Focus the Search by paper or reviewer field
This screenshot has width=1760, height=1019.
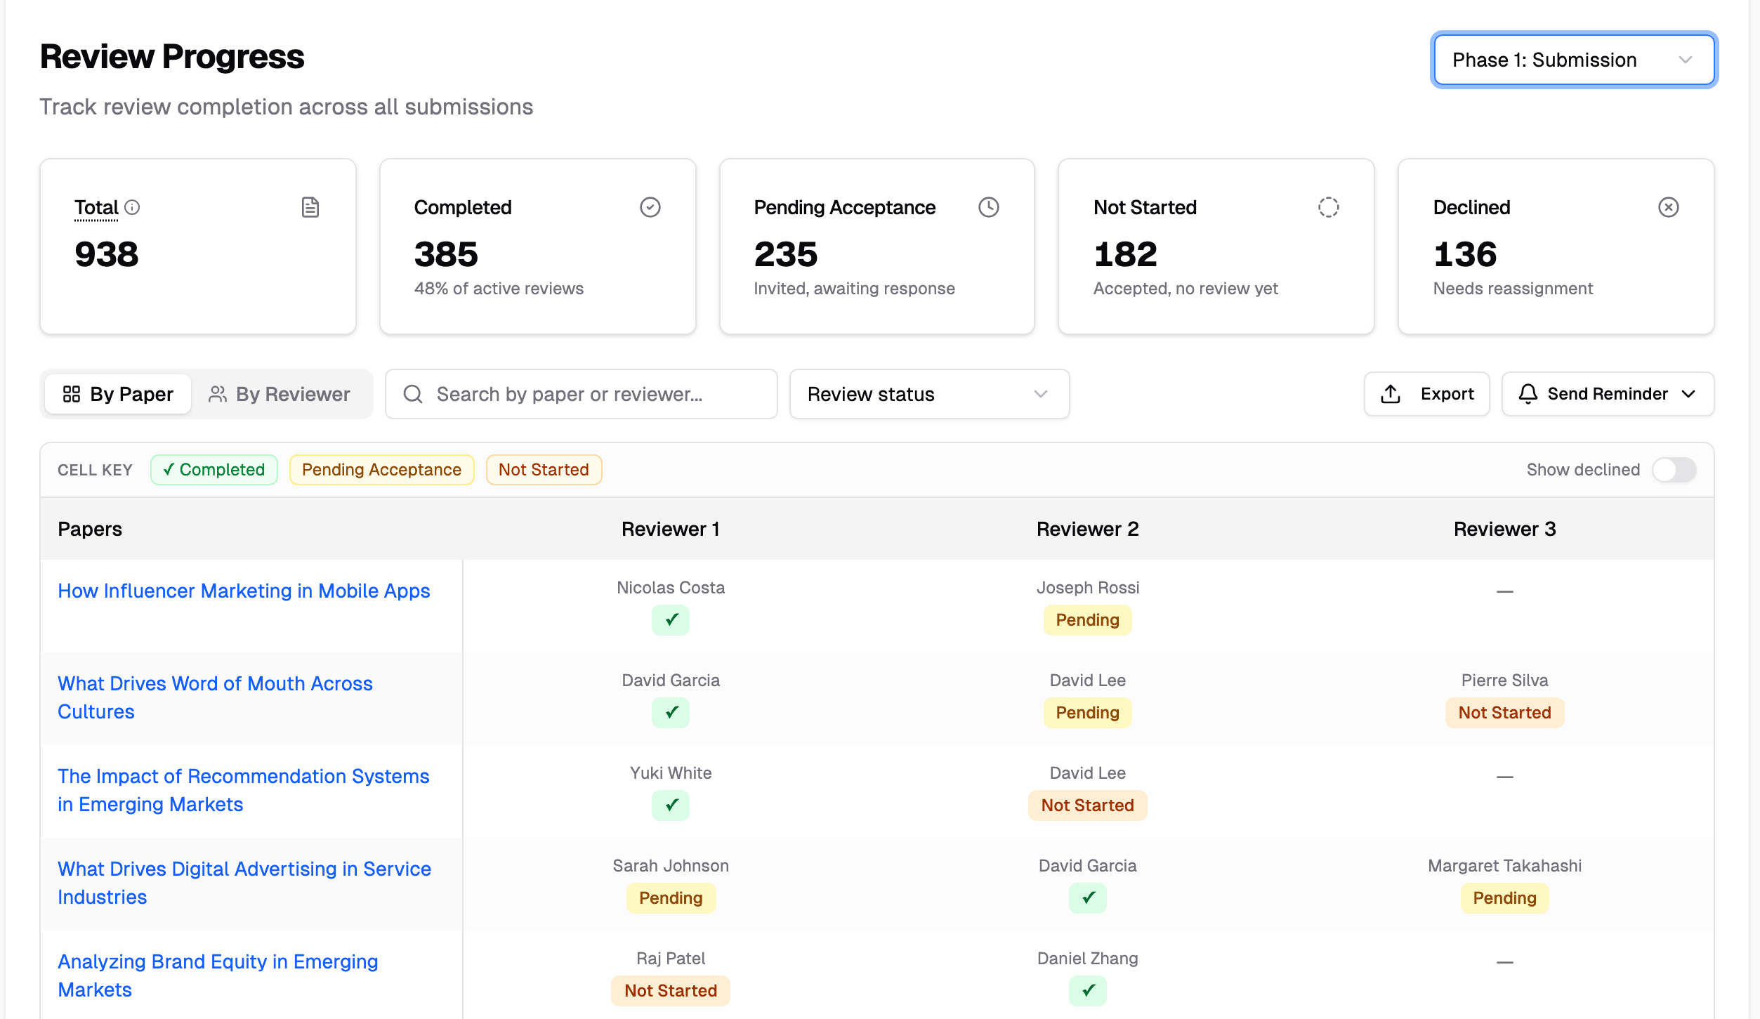pos(582,394)
